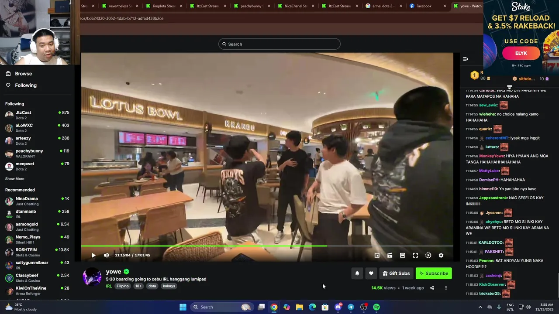
Task: Enter fullscreen video mode
Action: tap(415, 255)
